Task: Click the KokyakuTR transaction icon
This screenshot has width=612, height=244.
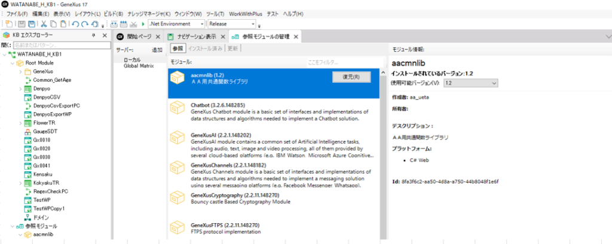Action: 27,183
